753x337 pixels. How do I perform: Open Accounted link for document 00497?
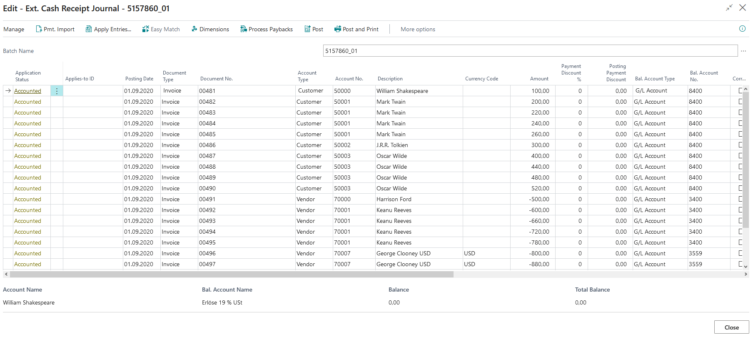27,264
